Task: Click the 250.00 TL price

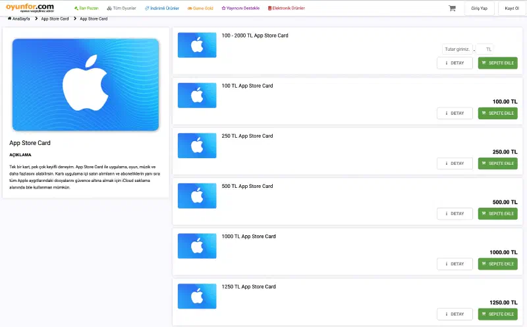Action: pyautogui.click(x=505, y=152)
